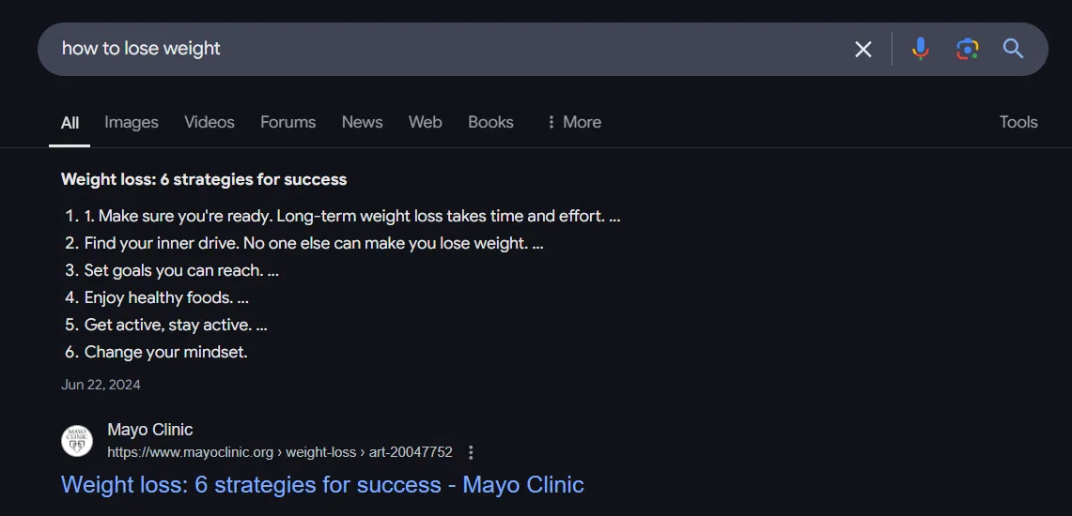Clear the search query with X icon
The image size is (1072, 516).
[x=863, y=49]
